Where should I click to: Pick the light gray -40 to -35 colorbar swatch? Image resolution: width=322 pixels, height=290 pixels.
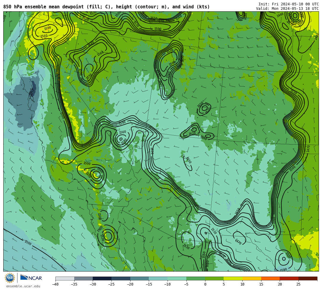65,278
